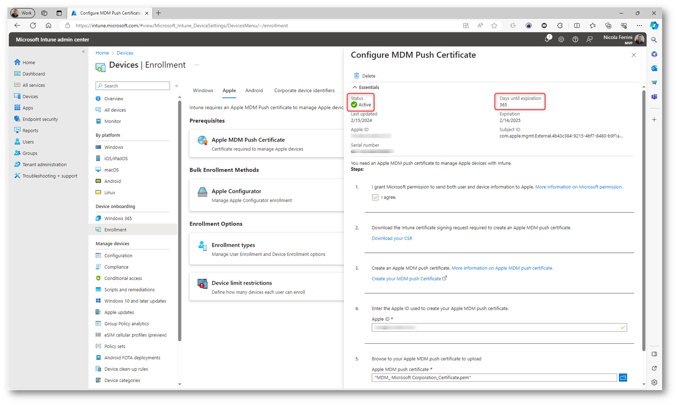Image resolution: width=677 pixels, height=405 pixels.
Task: Click Device limit restrictions card icon
Action: (202, 284)
